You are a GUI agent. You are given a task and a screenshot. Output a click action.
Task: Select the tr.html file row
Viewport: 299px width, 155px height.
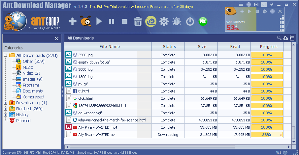click(178, 91)
